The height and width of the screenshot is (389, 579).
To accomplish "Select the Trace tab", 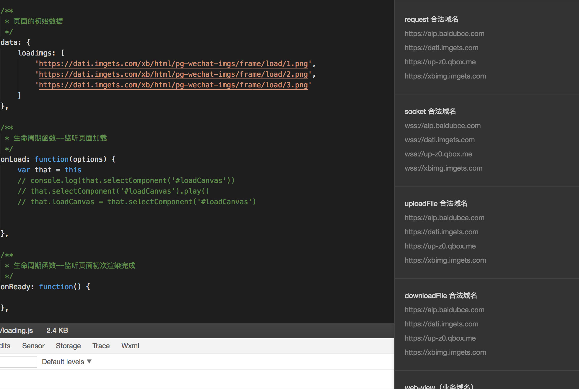I will pyautogui.click(x=101, y=346).
